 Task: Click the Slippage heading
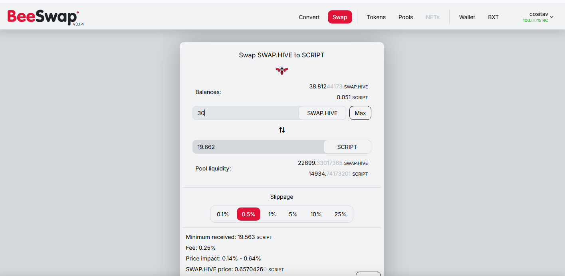tap(282, 197)
